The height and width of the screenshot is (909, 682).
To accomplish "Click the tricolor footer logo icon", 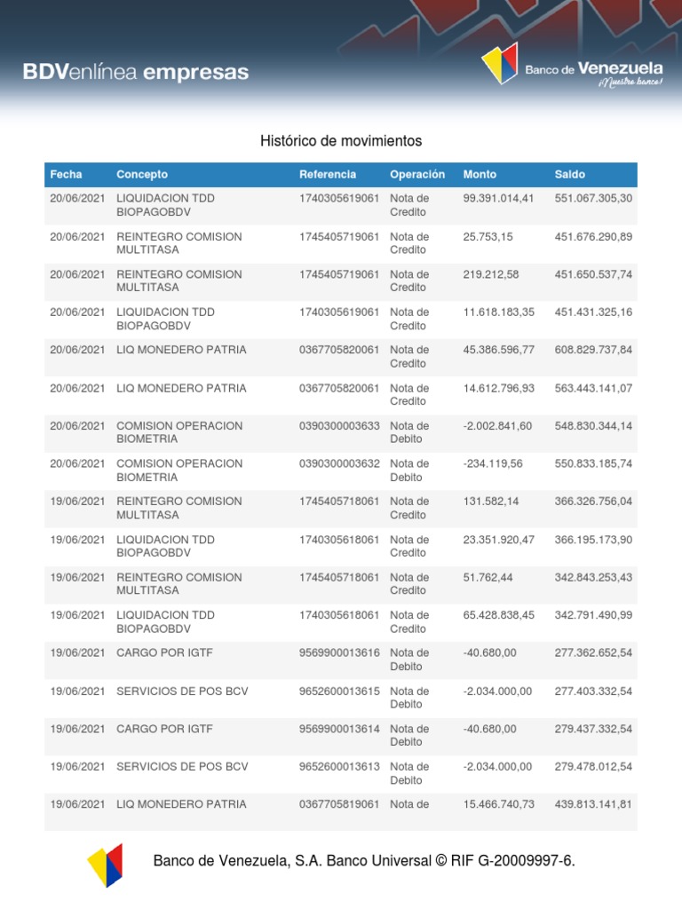I will coord(105,865).
